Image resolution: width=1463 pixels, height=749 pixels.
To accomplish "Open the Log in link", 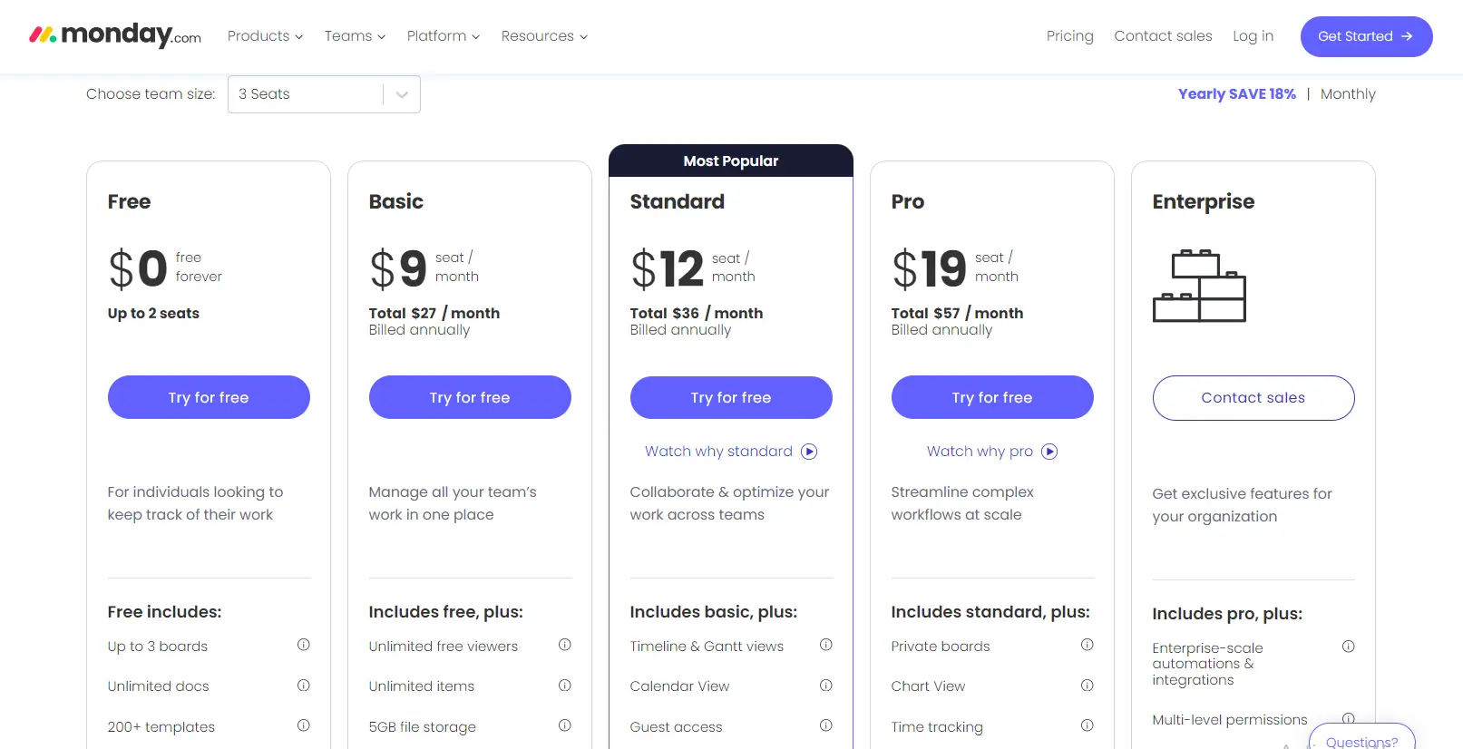I will [x=1253, y=36].
